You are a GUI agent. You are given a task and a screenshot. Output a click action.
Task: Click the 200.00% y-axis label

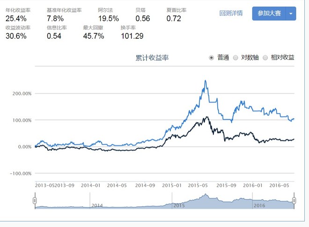[22, 94]
